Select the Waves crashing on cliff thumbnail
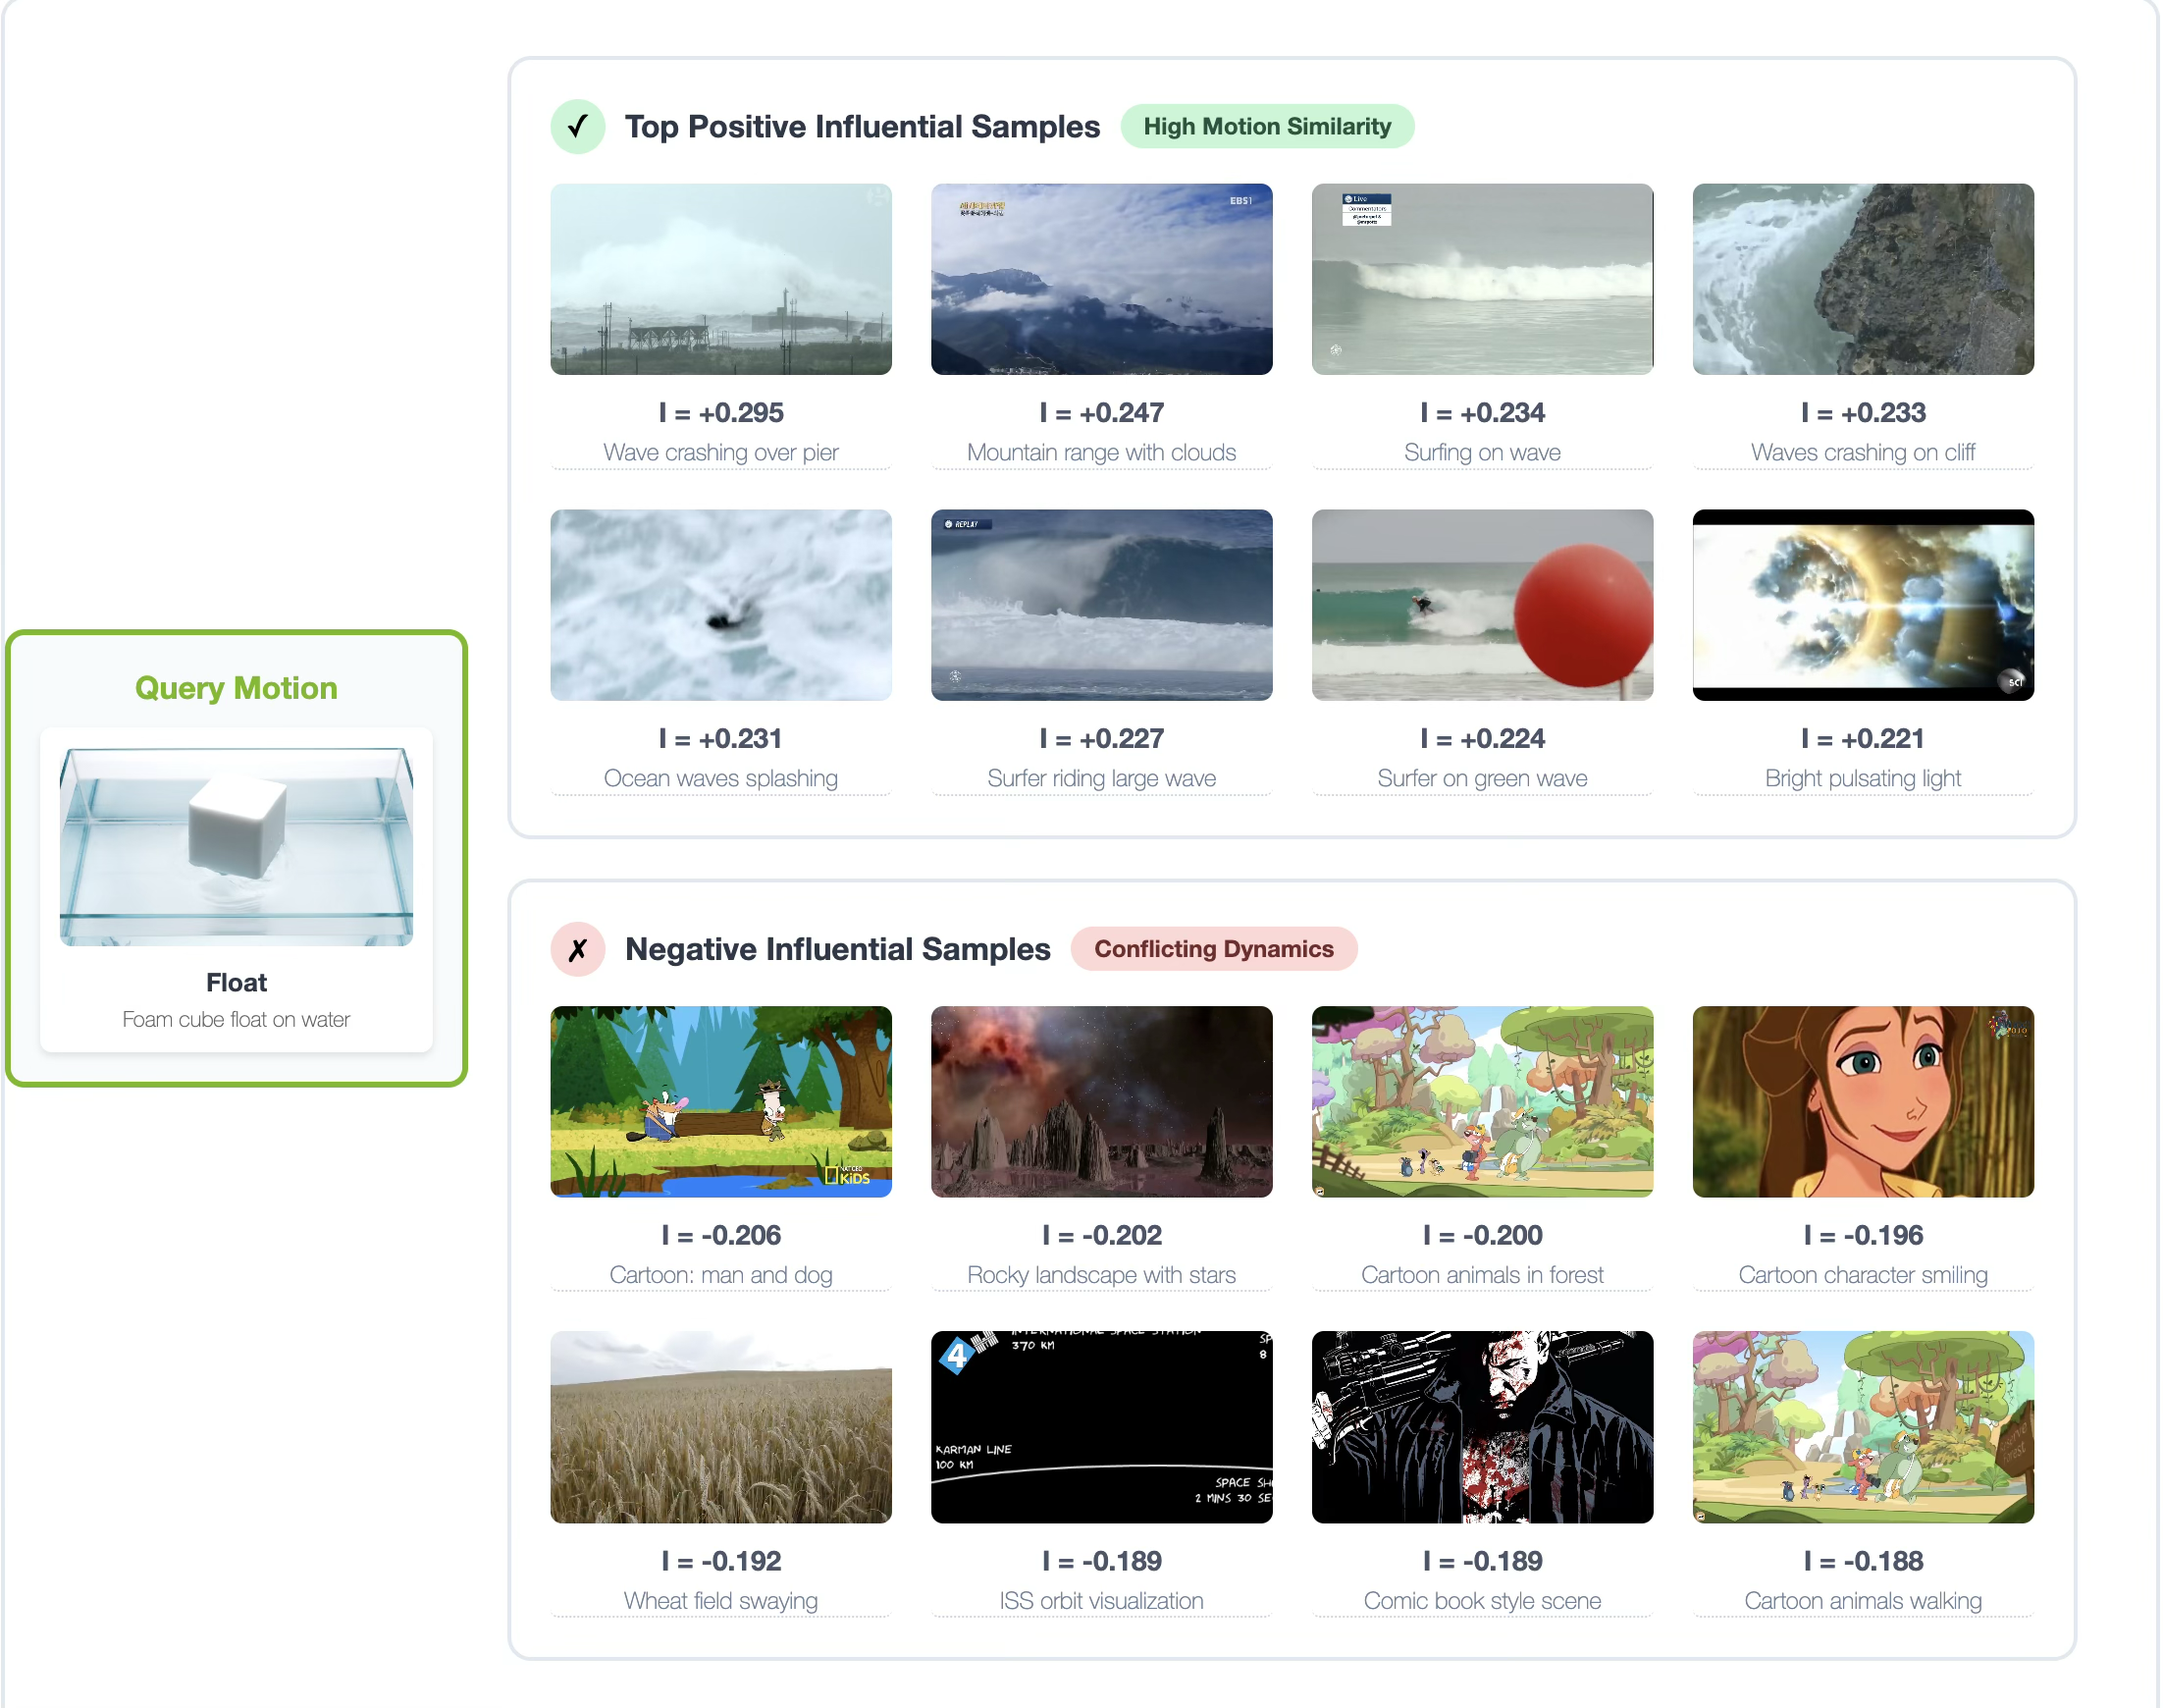The width and height of the screenshot is (2163, 1708). [1863, 279]
